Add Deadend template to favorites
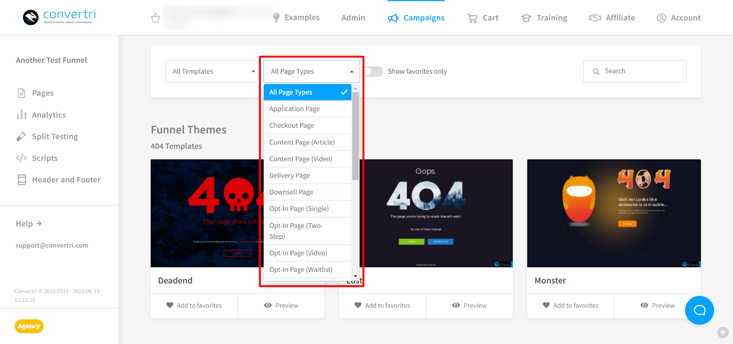 tap(194, 306)
